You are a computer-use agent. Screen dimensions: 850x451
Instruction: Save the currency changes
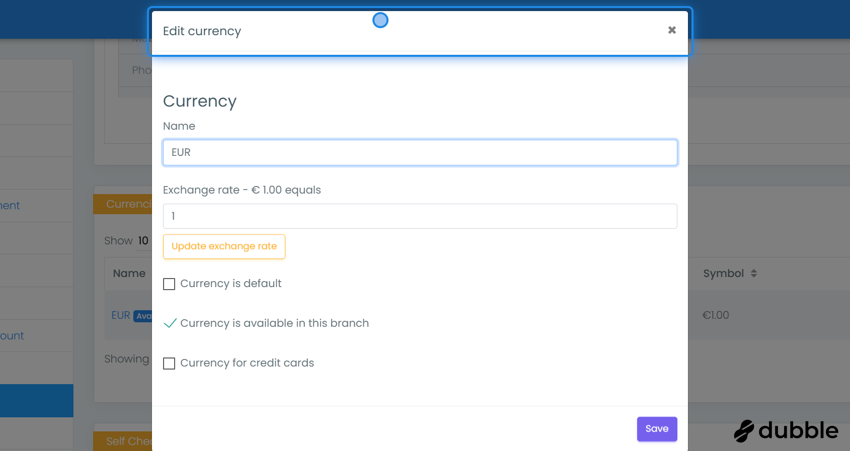pyautogui.click(x=657, y=429)
